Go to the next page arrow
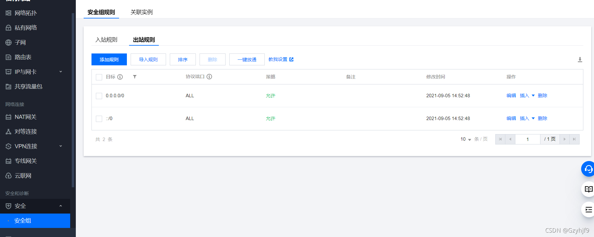The height and width of the screenshot is (237, 594). pos(565,139)
